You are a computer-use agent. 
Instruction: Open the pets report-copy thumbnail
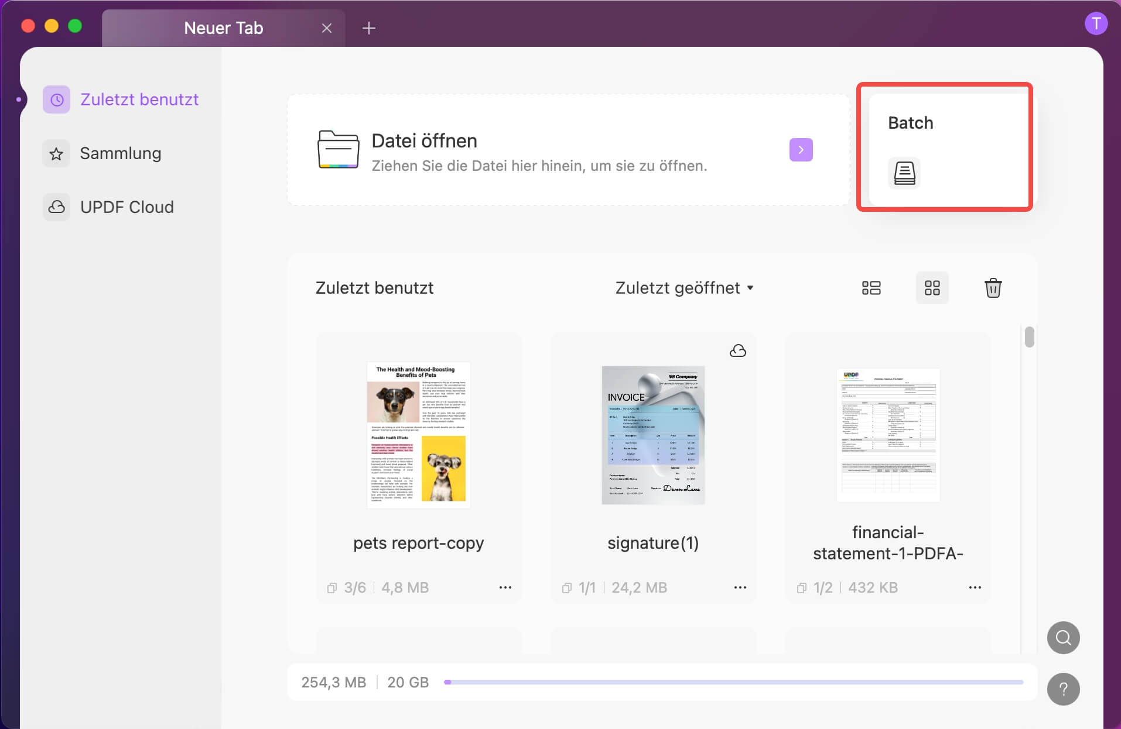pyautogui.click(x=419, y=435)
